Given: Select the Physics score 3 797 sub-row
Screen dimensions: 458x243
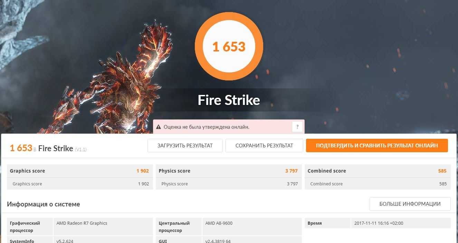Looking at the screenshot, I should coord(228,184).
